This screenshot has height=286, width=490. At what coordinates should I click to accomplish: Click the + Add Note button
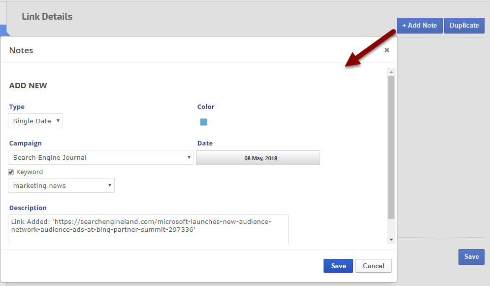[x=420, y=26]
